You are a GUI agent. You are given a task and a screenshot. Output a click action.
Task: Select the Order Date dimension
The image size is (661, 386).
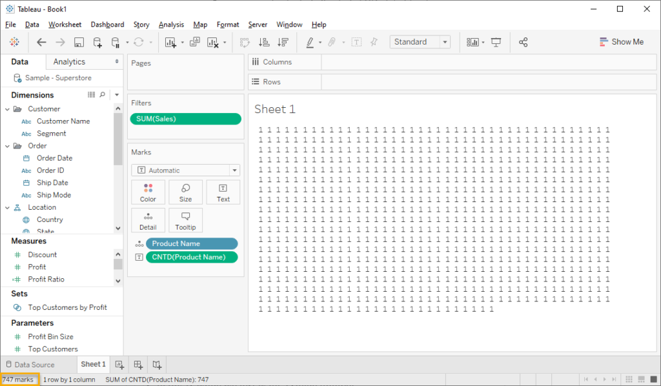pyautogui.click(x=54, y=158)
